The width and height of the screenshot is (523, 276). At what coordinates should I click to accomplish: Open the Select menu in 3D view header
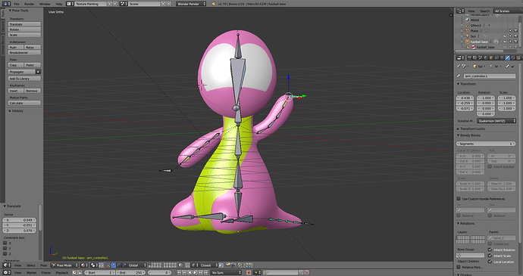click(30, 265)
